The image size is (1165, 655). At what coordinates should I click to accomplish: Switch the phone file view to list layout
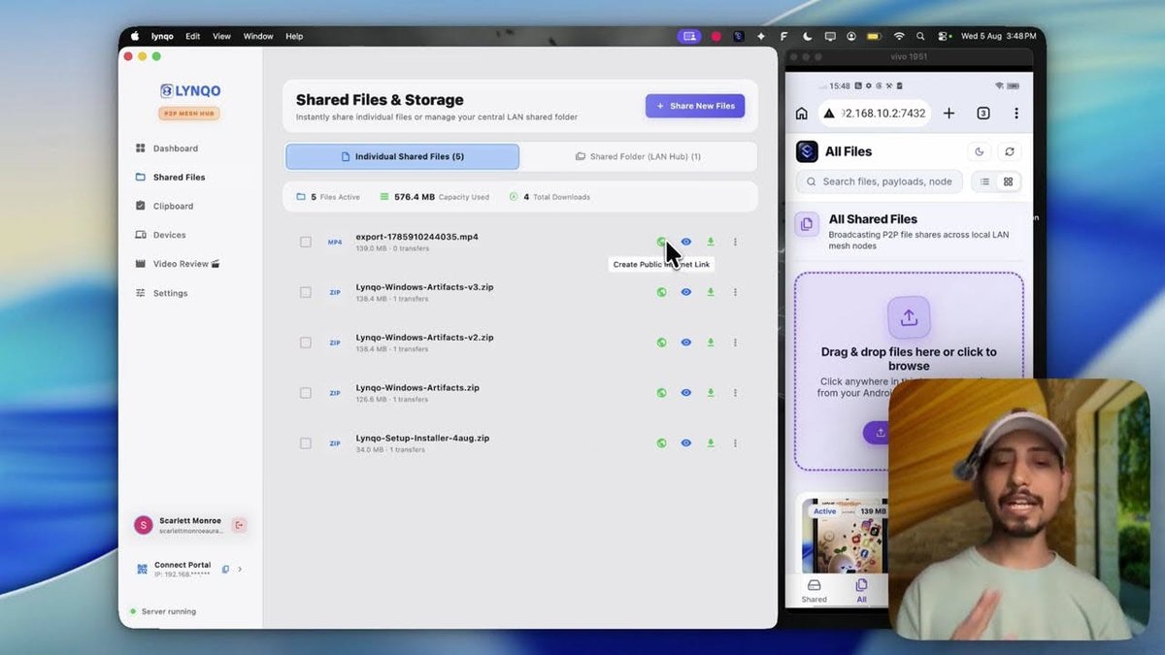(985, 181)
